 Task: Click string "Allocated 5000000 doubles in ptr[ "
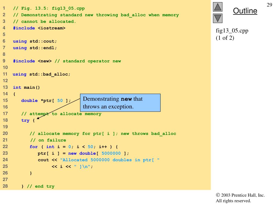pos(110,160)
